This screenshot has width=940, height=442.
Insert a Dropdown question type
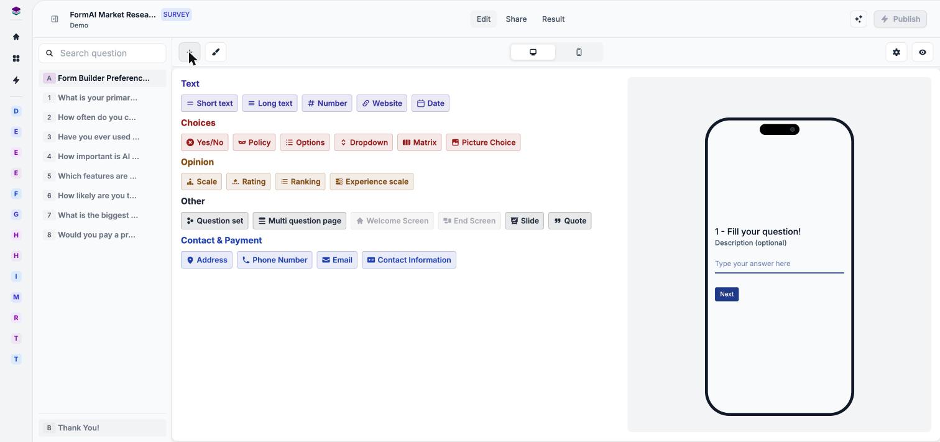364,142
